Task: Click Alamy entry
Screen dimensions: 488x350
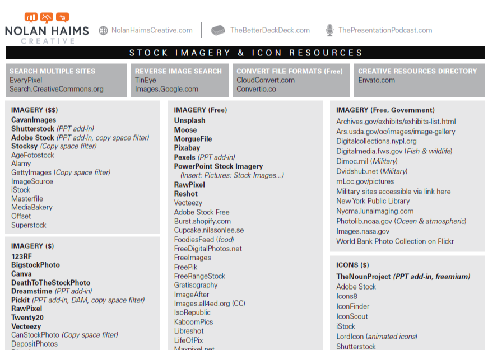Action: tap(21, 164)
